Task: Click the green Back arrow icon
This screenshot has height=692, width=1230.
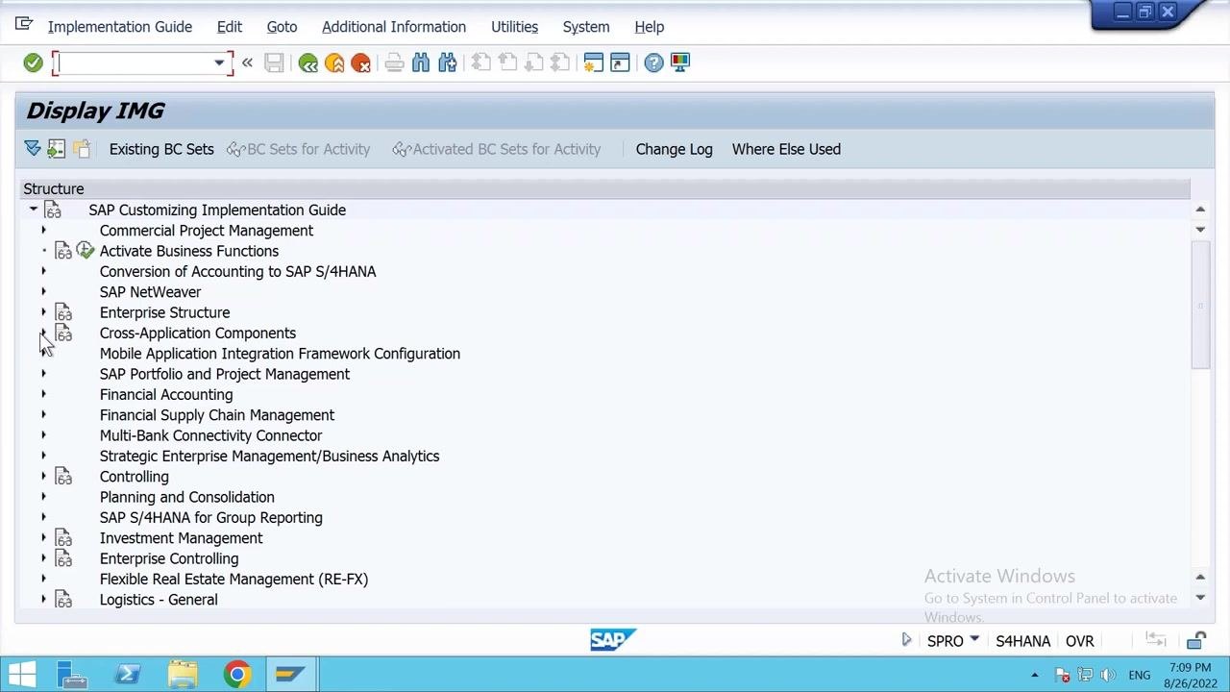Action: 308,62
